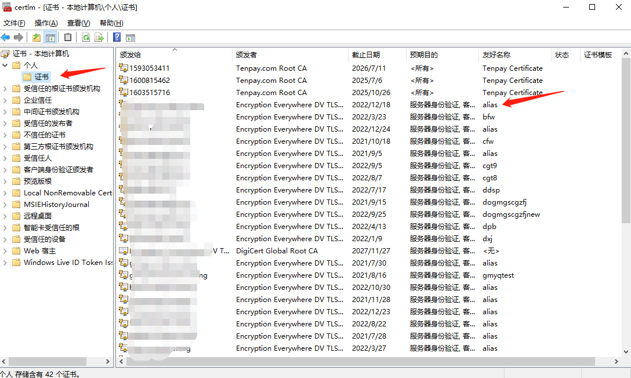The image size is (631, 378).
Task: Open the 操作(A) menu
Action: click(46, 23)
